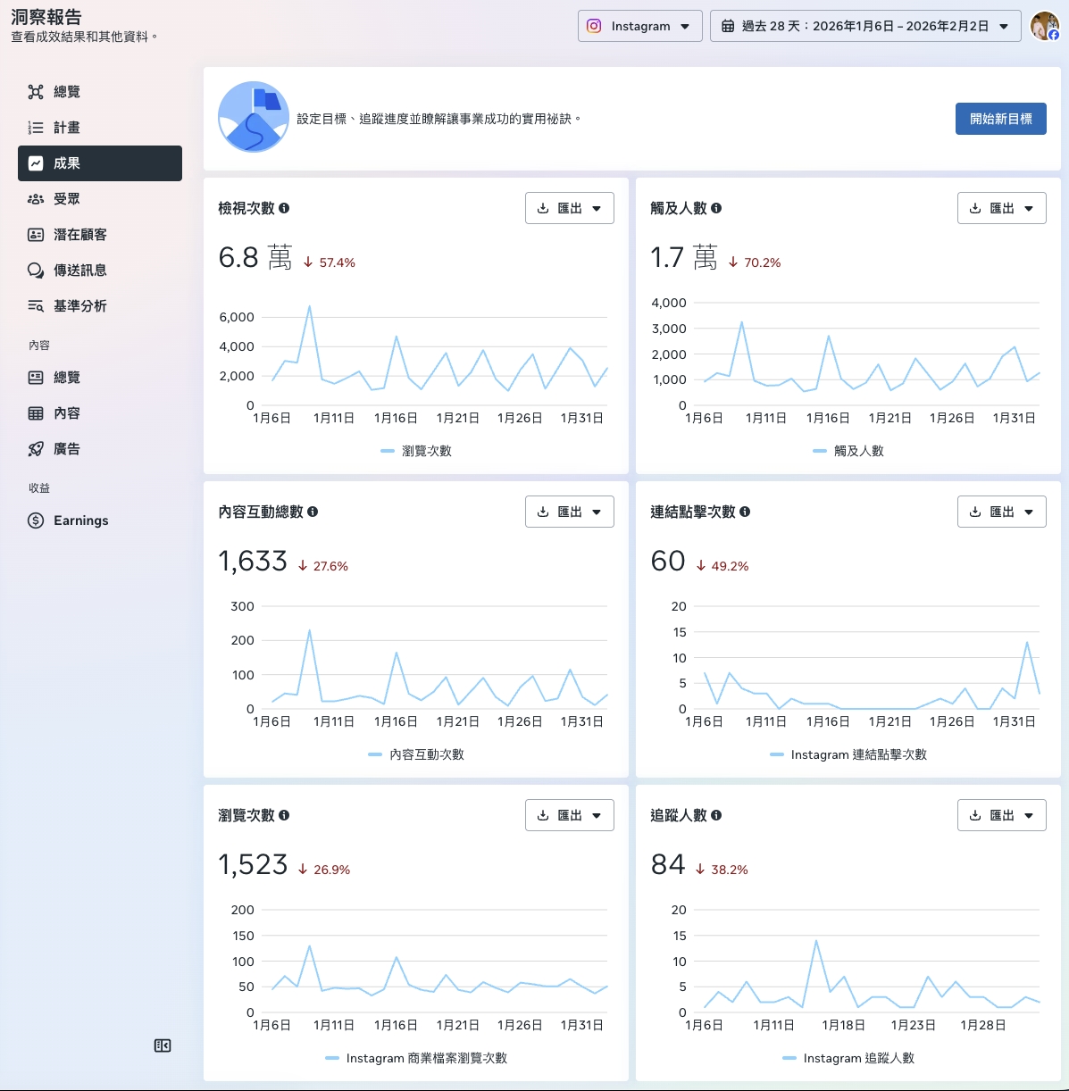Click the 潛在顧客 leads icon
This screenshot has height=1091, width=1069.
[36, 235]
